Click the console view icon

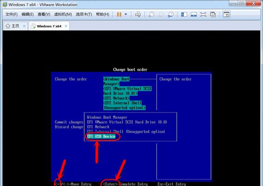(x=226, y=14)
